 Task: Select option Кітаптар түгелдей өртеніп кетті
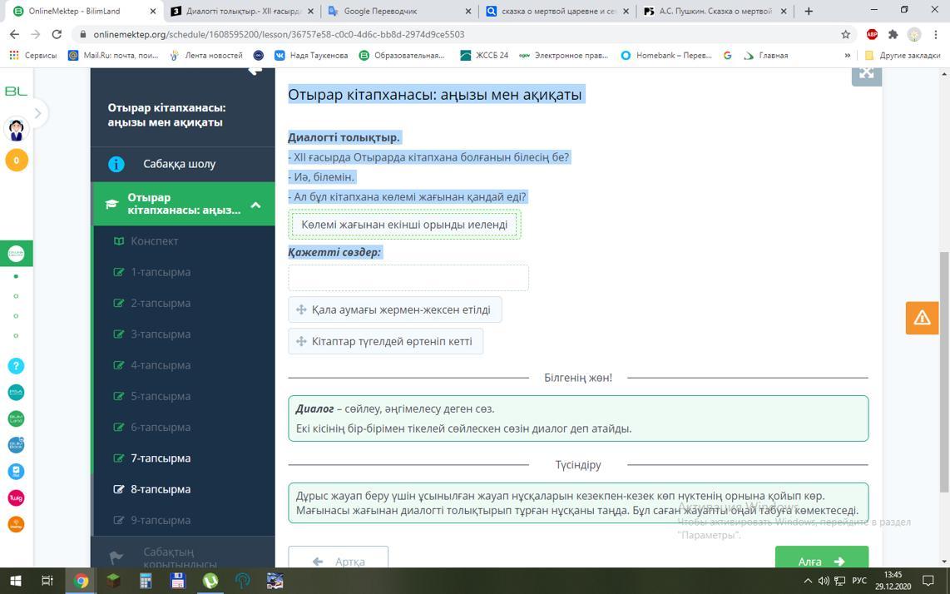(386, 341)
